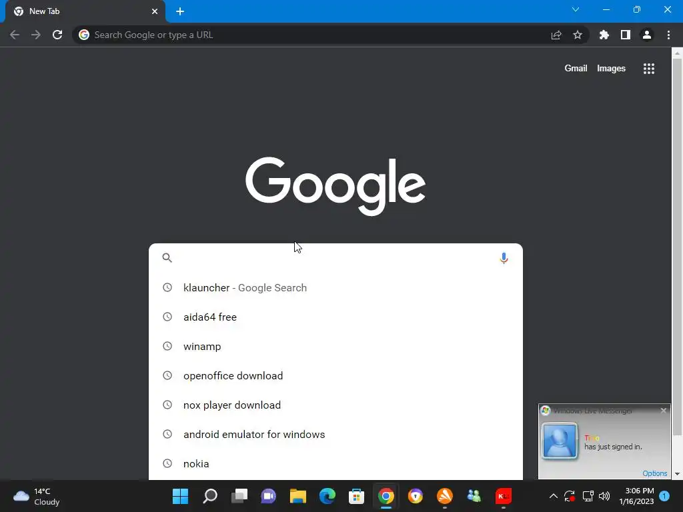Open File Explorer from taskbar
The height and width of the screenshot is (512, 683).
(x=298, y=496)
